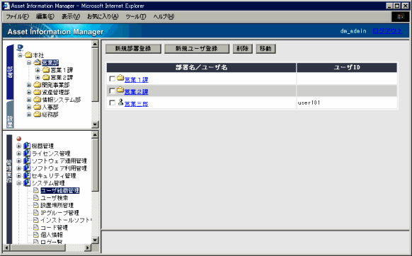Click the 開発事業部 folder icon in tree
Image resolution: width=412 pixels, height=256 pixels.
38,85
